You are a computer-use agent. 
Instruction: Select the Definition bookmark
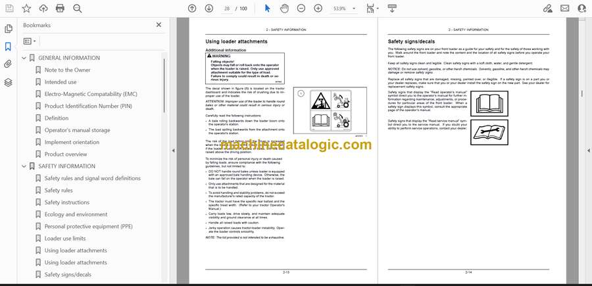pos(57,118)
